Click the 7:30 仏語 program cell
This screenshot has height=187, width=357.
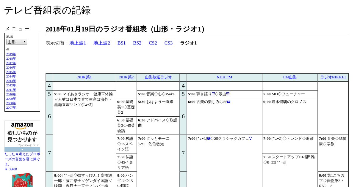click(x=126, y=162)
